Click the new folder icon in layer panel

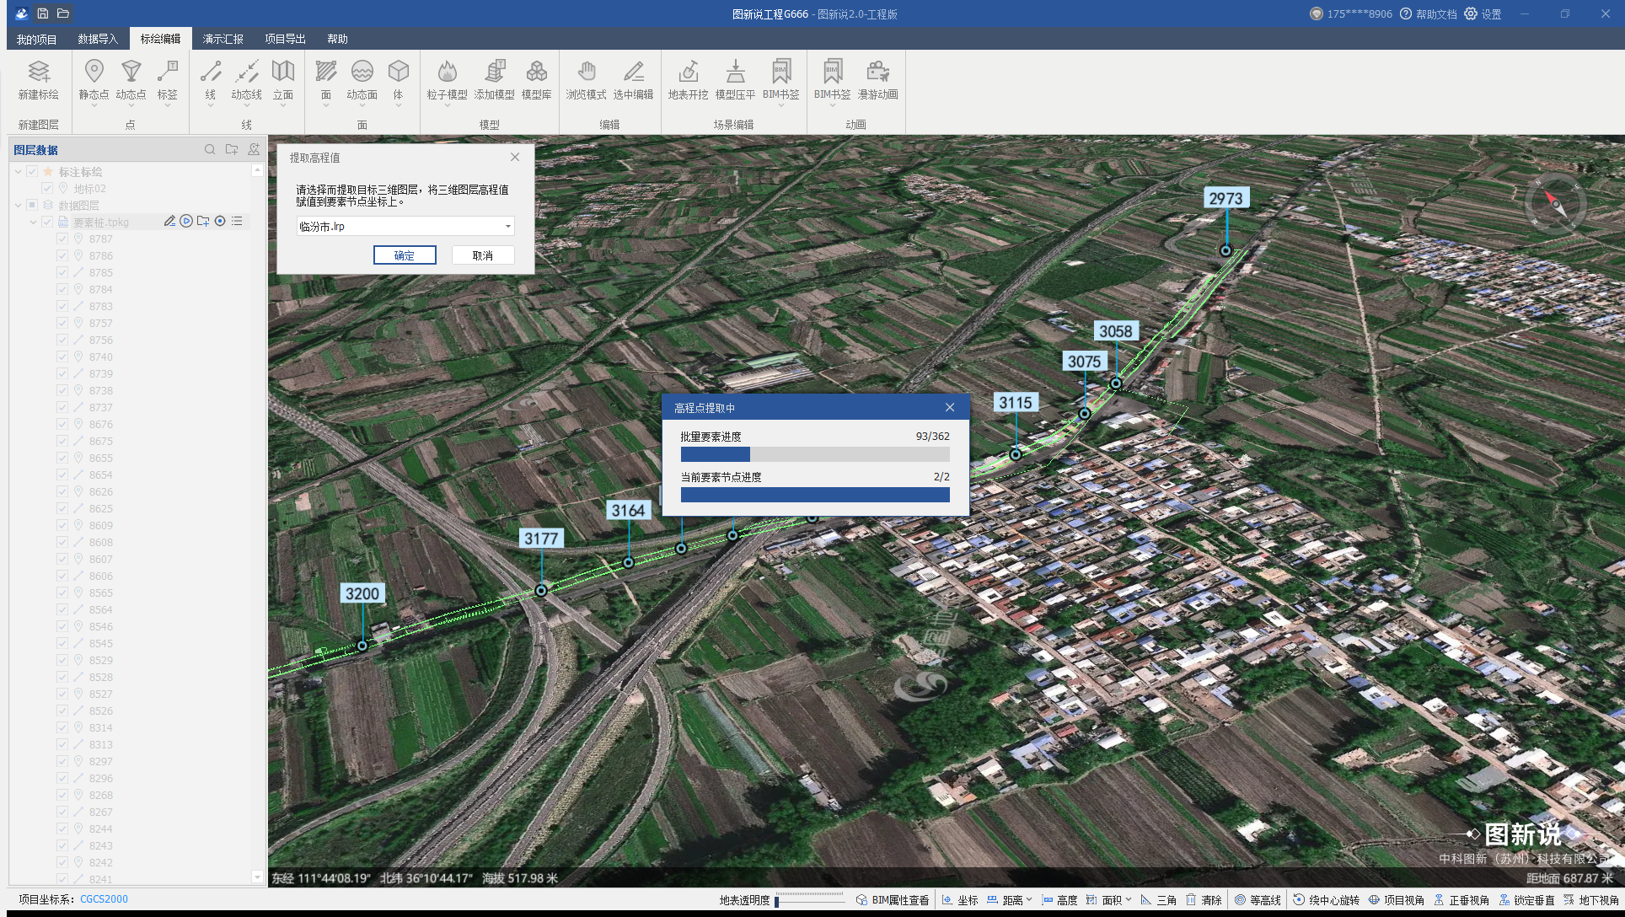coord(232,149)
